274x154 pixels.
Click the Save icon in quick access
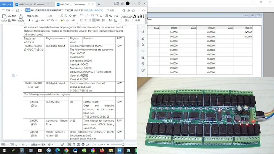point(17,10)
